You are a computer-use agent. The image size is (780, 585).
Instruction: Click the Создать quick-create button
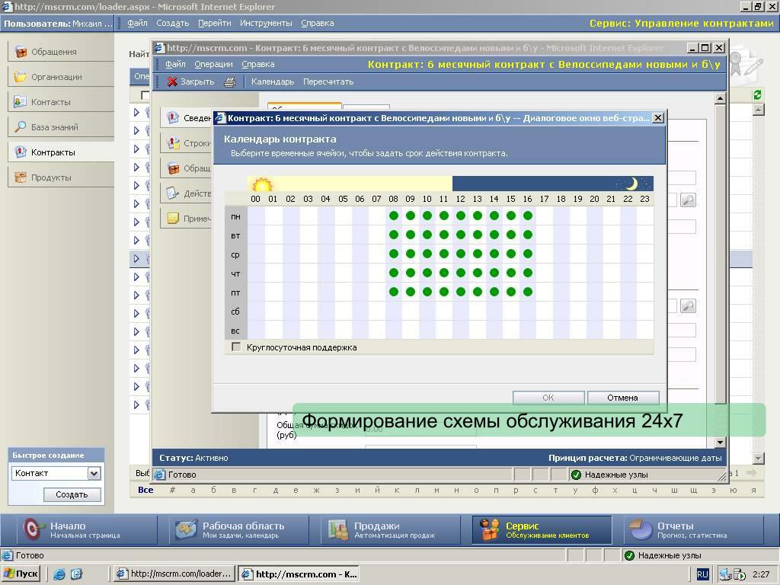click(x=72, y=494)
